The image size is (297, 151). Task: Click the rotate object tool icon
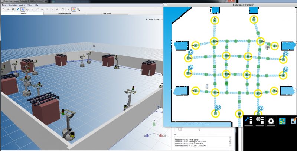tap(32, 9)
